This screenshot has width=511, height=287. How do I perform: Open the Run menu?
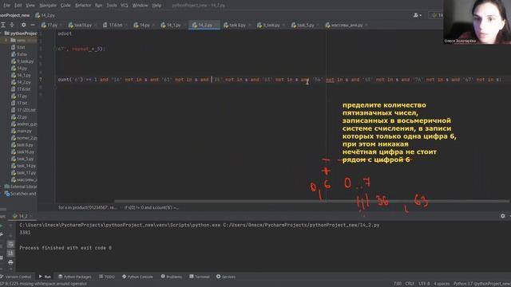[98, 6]
